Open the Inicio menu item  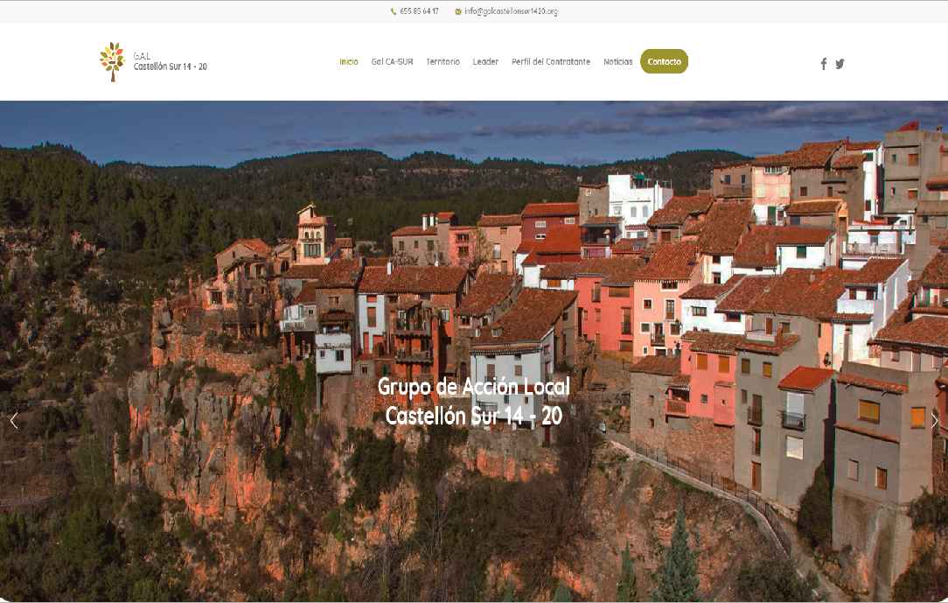coord(347,61)
